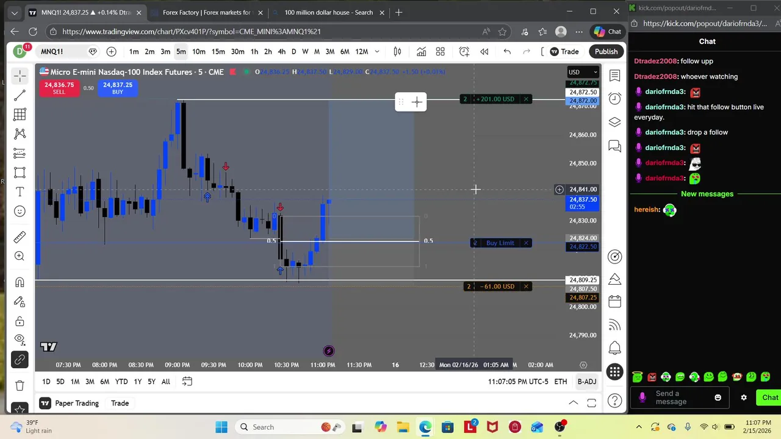This screenshot has width=781, height=439.
Task: Click the Trade button in top toolbar
Action: point(564,52)
